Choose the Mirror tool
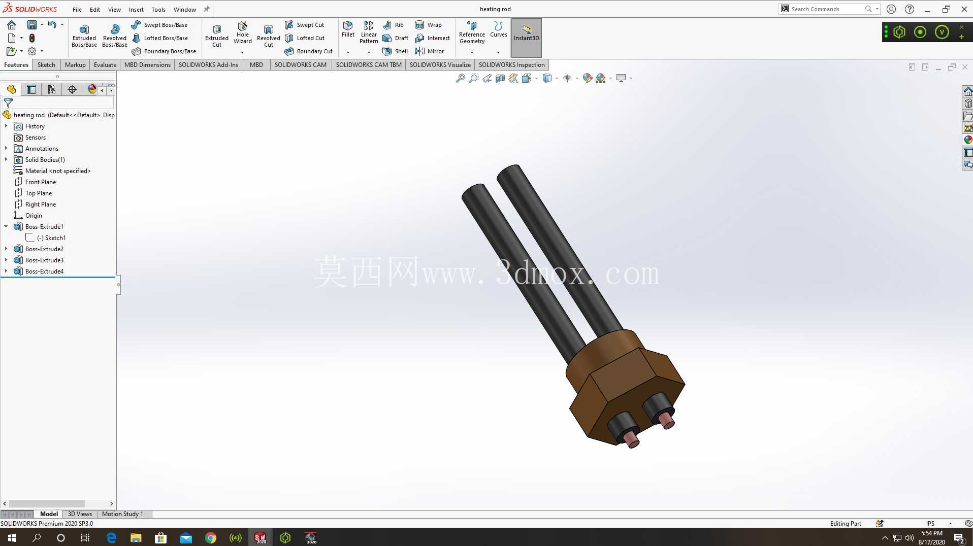Viewport: 973px width, 546px height. (x=429, y=51)
